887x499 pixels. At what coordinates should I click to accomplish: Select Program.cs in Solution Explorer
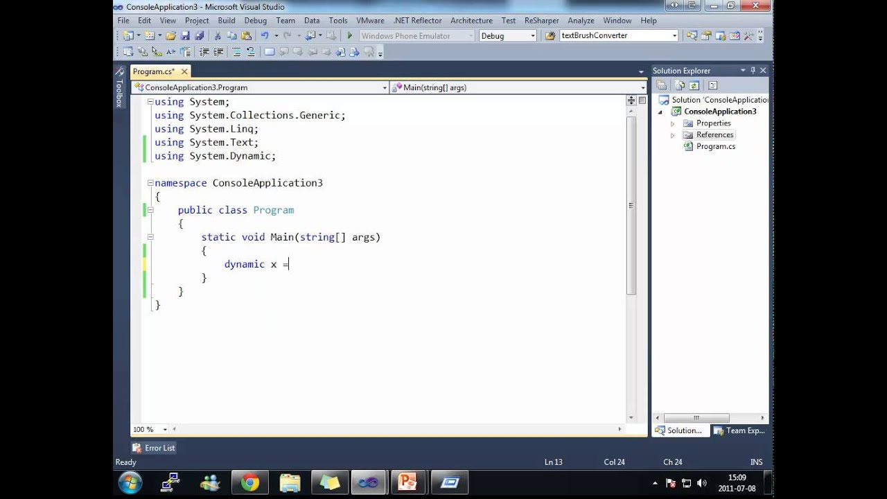point(716,147)
